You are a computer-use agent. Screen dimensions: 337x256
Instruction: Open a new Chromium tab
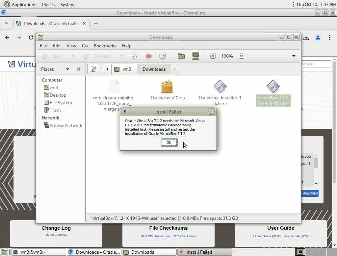pyautogui.click(x=96, y=23)
